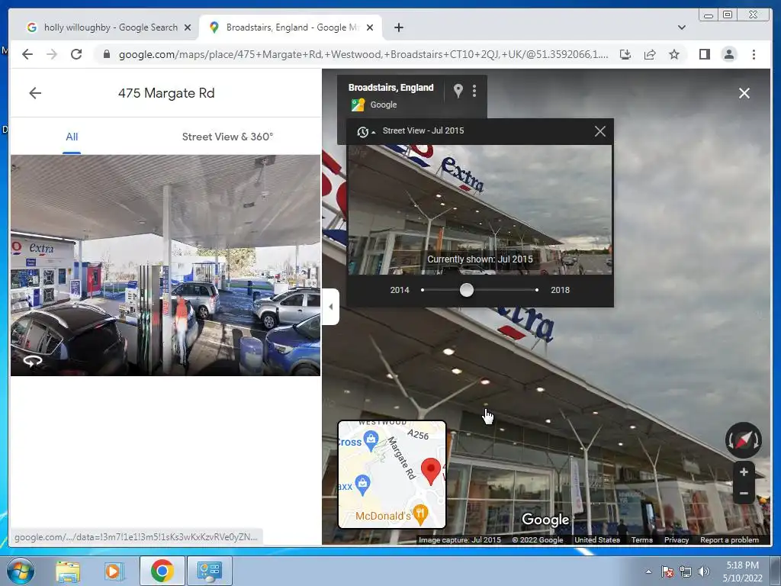
Task: Open a new browser tab
Action: (398, 27)
